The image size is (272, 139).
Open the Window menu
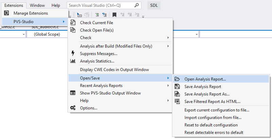coord(37,5)
